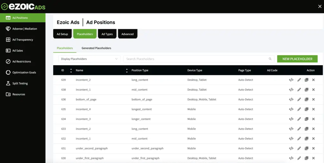
Task: Select the Placeholders sub-tab
Action: (65, 48)
